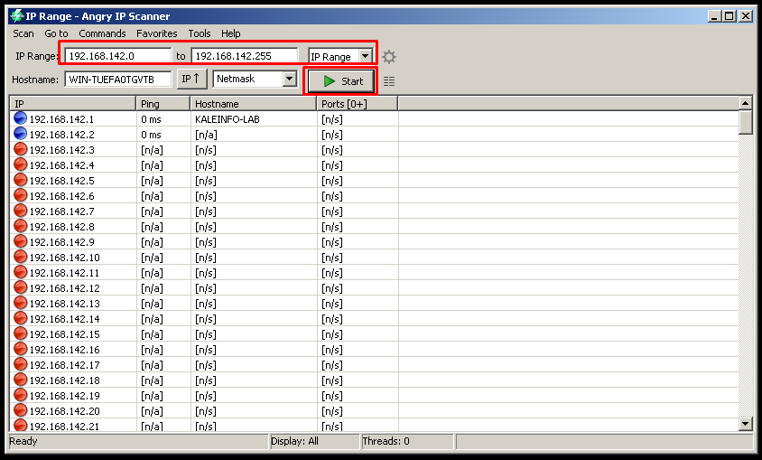This screenshot has width=762, height=460.
Task: Select the row text 192.168.142.21
Action: [x=64, y=426]
